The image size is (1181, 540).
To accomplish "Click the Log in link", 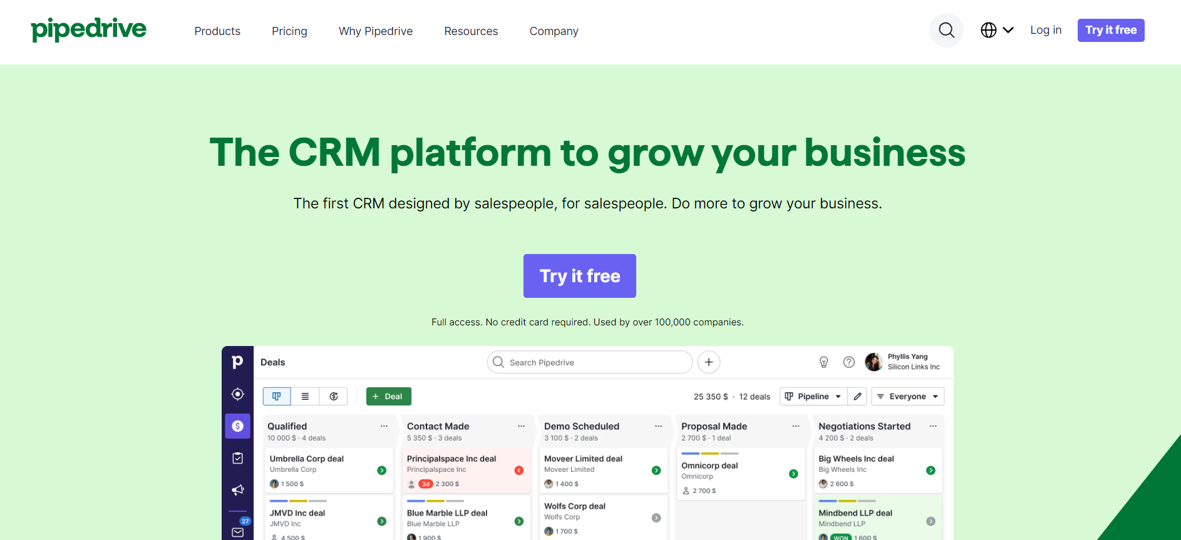I will pos(1045,30).
